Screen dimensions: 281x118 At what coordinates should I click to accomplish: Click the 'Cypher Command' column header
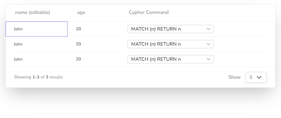[x=149, y=12]
